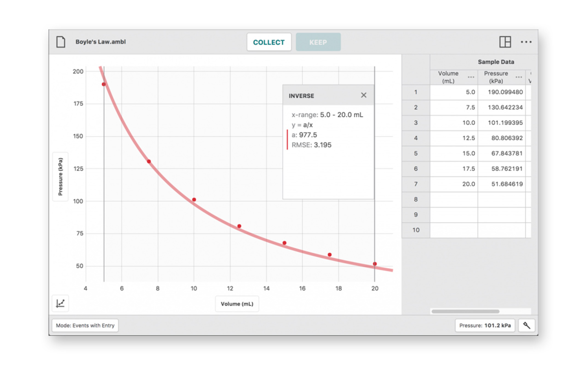Screen dimensions: 583x372
Task: Open the view layout options icon
Action: [505, 42]
